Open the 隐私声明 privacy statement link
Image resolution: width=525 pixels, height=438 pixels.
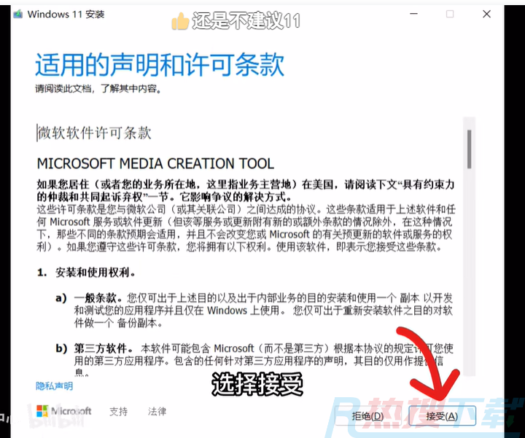[54, 386]
